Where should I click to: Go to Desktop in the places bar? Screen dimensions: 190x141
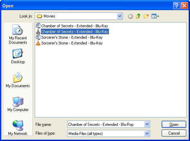(18, 56)
